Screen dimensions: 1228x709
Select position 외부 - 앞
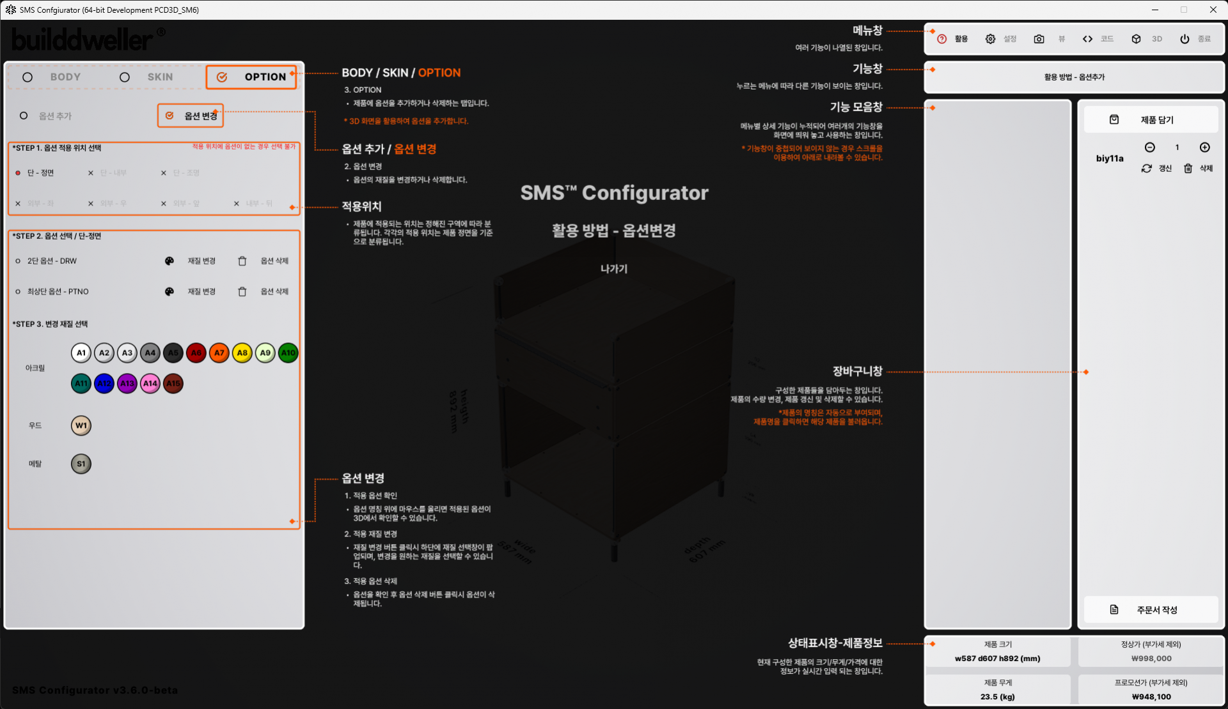180,204
